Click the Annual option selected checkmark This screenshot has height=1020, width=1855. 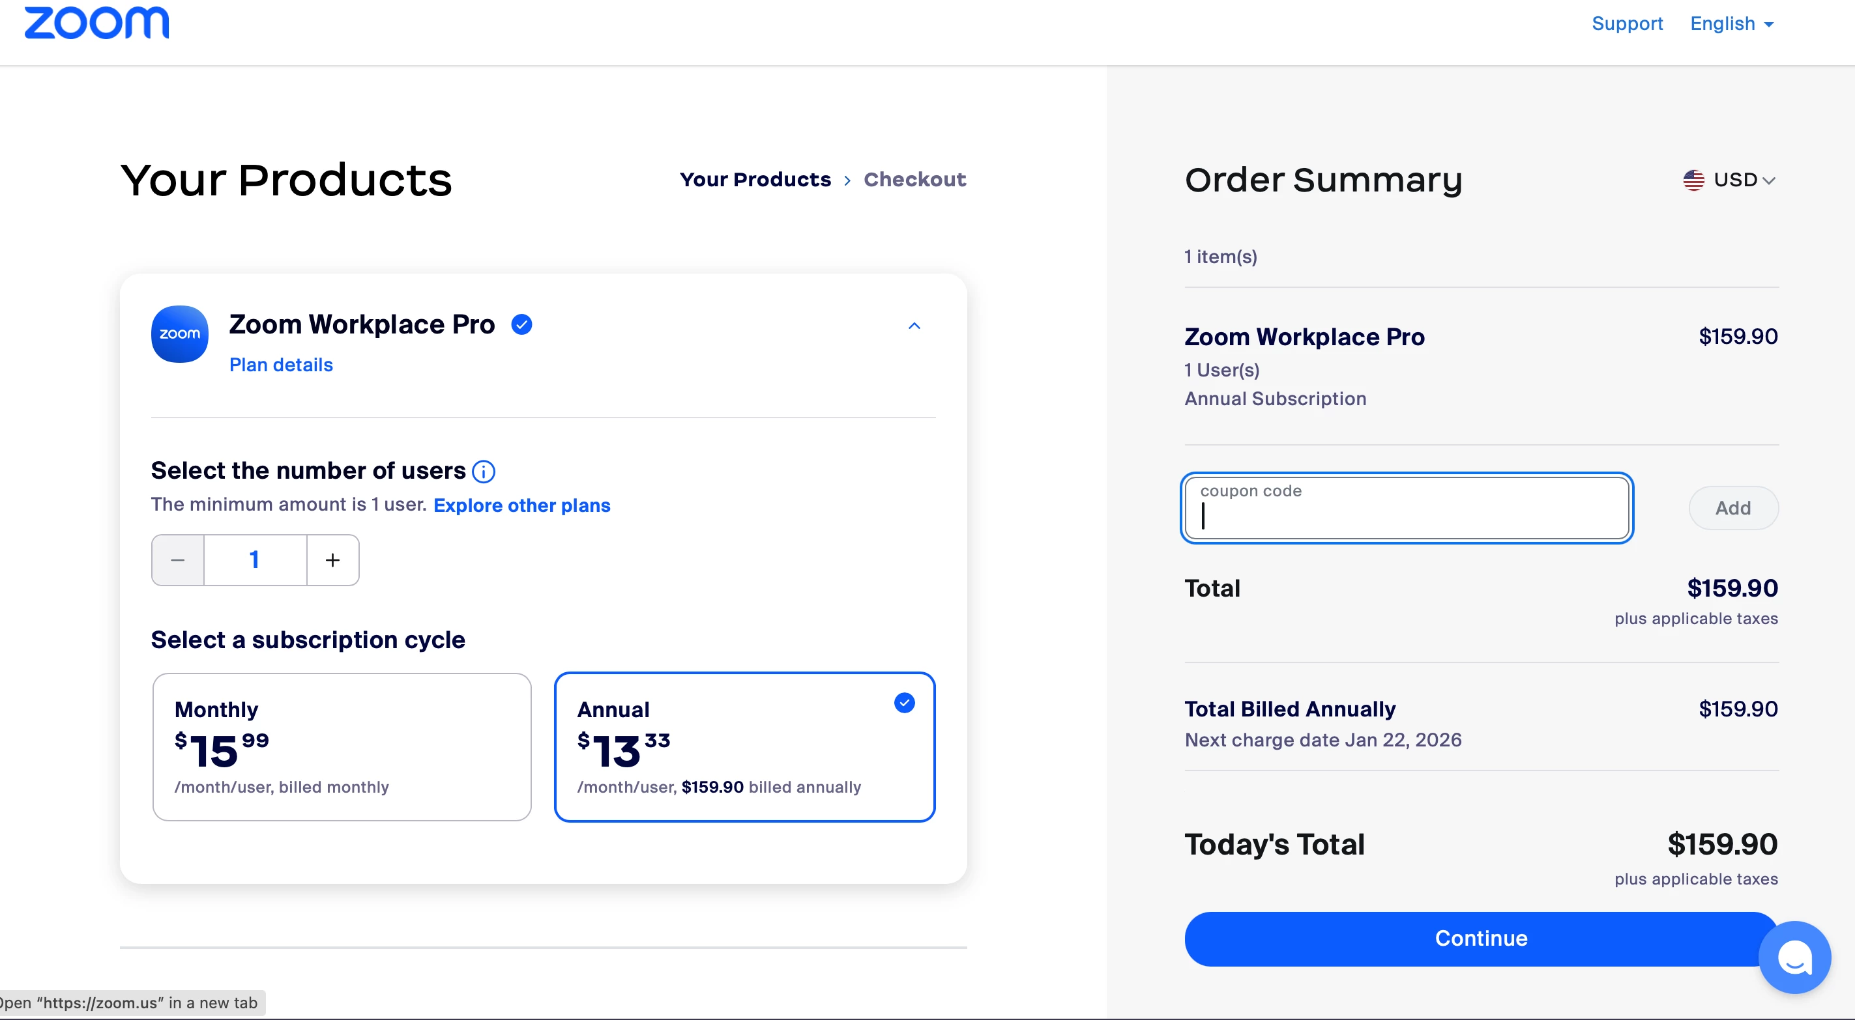(x=904, y=703)
